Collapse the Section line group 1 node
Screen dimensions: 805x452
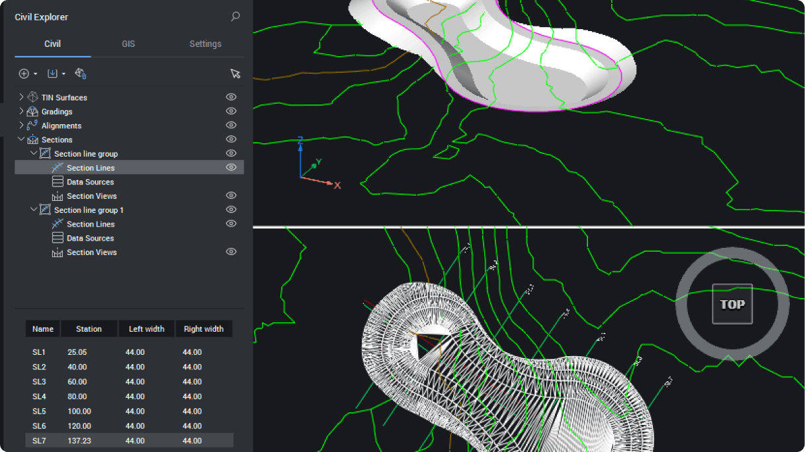click(34, 209)
